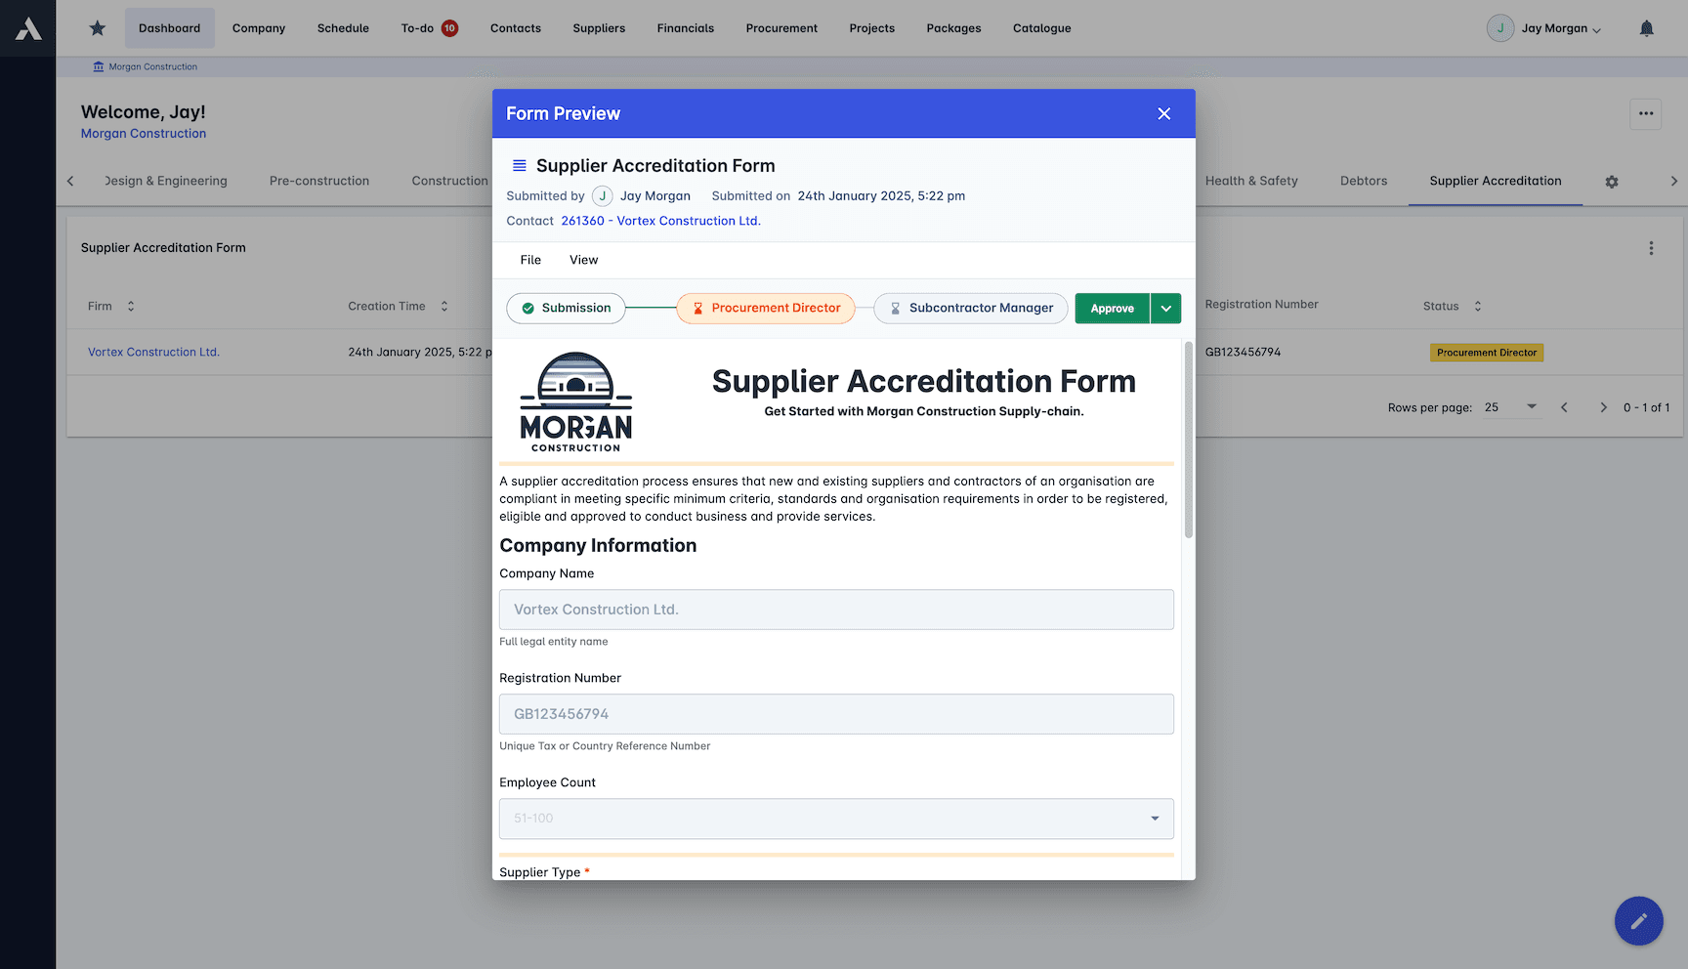Click the left chevron to scroll the tabs
This screenshot has width=1688, height=969.
coord(69,181)
